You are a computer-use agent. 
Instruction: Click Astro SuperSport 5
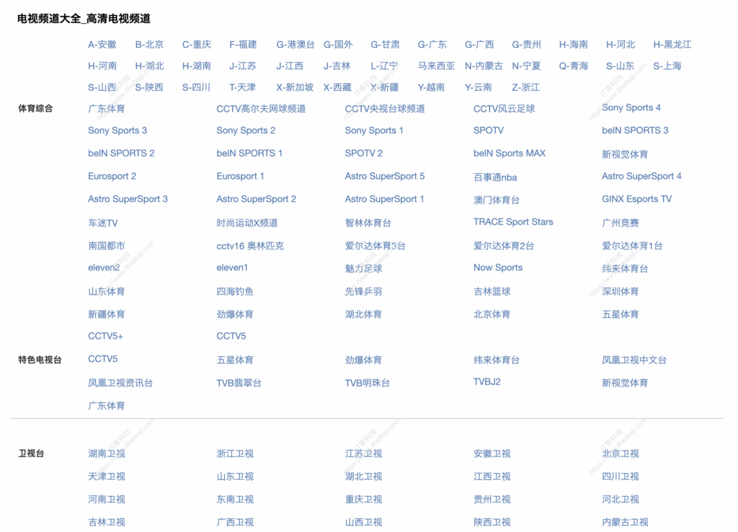click(x=384, y=176)
